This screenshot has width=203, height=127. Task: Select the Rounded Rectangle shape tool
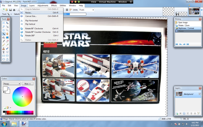coord(7,56)
